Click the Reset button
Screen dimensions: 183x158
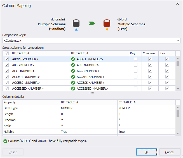tap(13, 152)
